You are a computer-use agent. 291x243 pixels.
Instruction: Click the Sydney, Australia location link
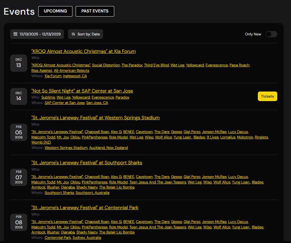click(x=87, y=238)
